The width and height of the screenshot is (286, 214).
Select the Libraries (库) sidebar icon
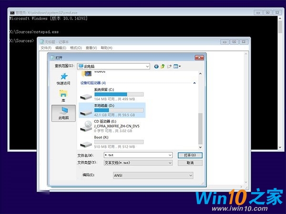63,95
